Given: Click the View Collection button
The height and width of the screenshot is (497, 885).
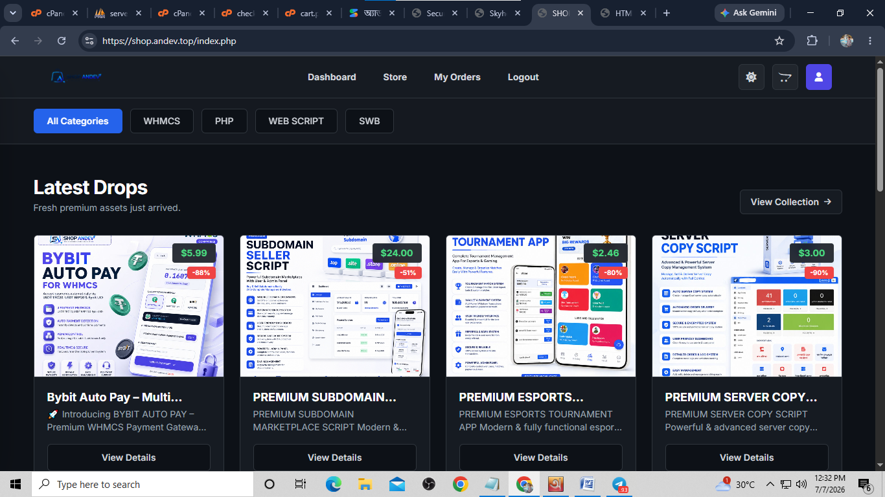Looking at the screenshot, I should [x=791, y=202].
